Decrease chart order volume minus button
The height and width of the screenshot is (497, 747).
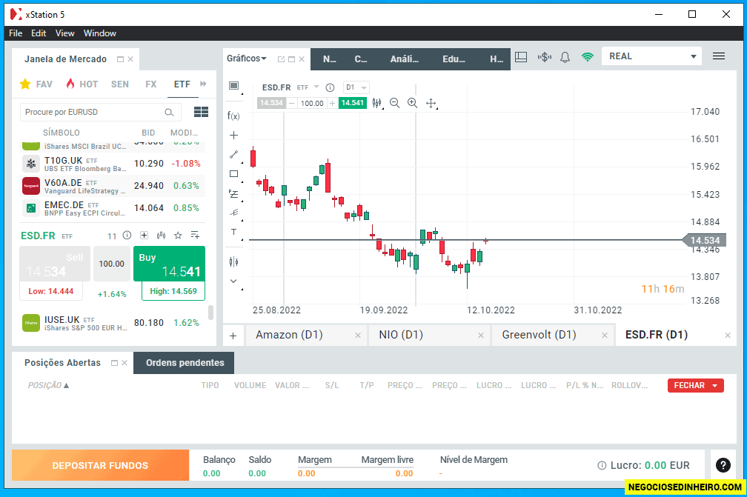[x=291, y=103]
